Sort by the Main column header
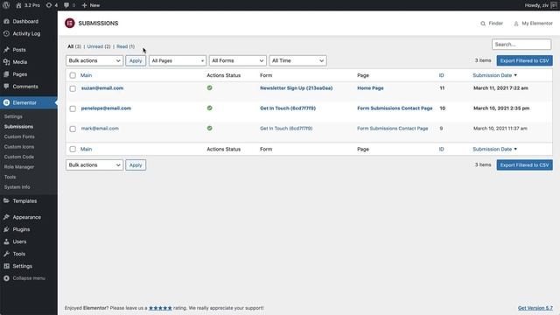Viewport: 560px width, 315px height. (x=86, y=75)
